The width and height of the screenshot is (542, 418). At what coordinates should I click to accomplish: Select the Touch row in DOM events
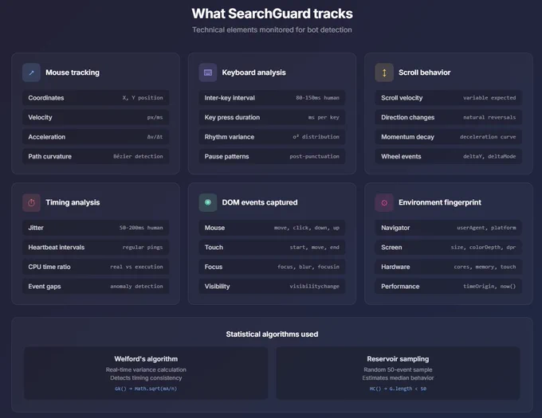tap(272, 248)
